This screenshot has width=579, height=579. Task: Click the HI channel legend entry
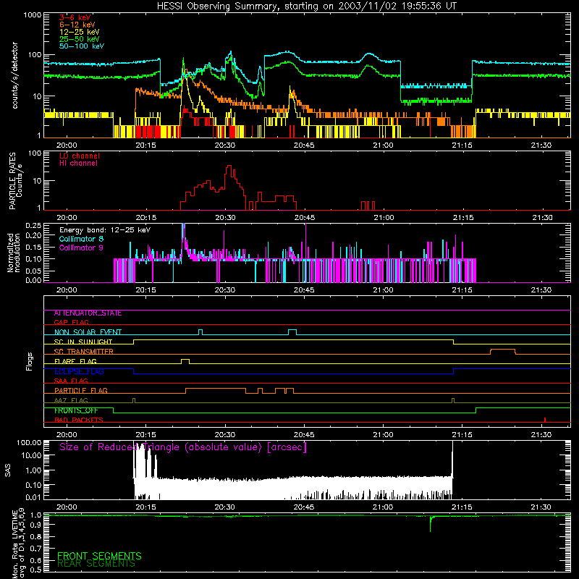click(x=78, y=164)
